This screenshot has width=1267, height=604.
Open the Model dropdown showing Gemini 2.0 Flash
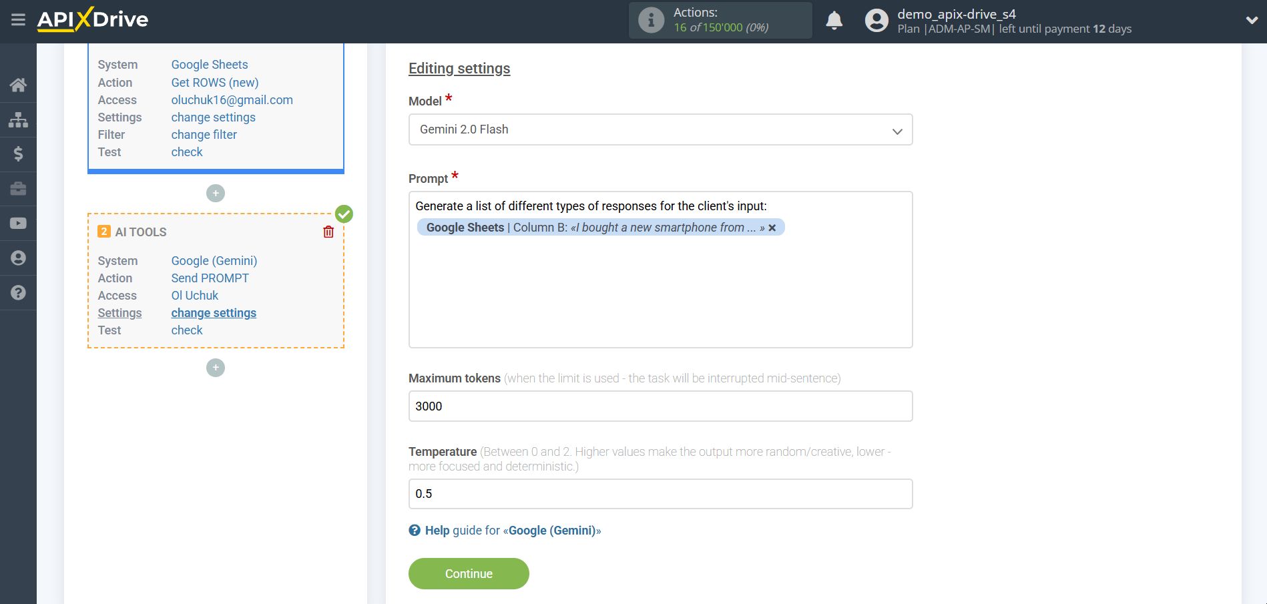[660, 129]
